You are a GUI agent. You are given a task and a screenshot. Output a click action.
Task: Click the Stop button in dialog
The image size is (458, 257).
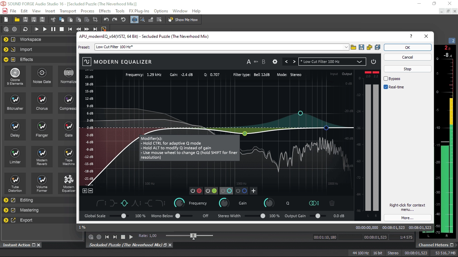tap(407, 69)
